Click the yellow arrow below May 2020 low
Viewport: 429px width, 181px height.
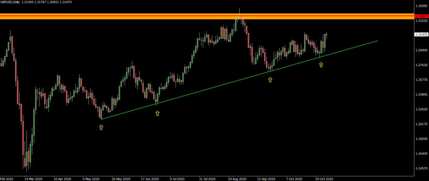(x=101, y=127)
